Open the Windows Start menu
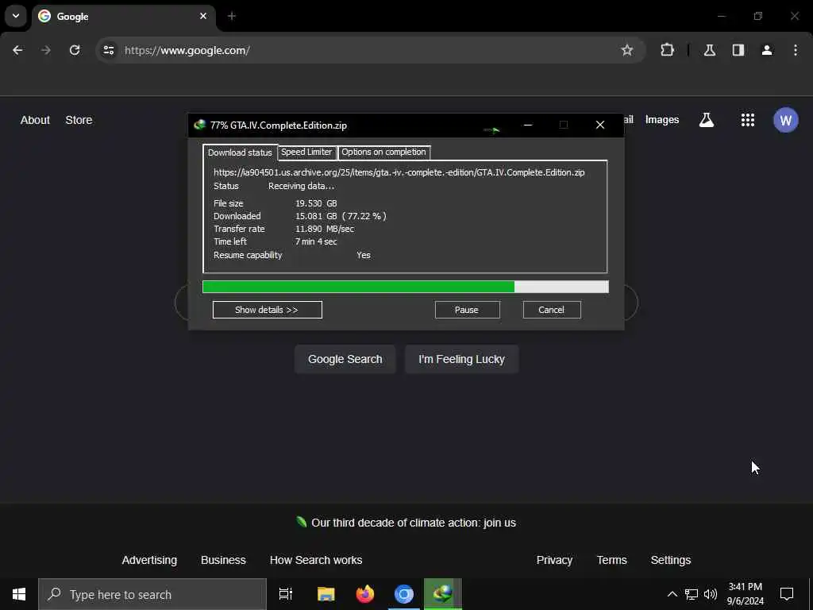Image resolution: width=813 pixels, height=610 pixels. 19,594
